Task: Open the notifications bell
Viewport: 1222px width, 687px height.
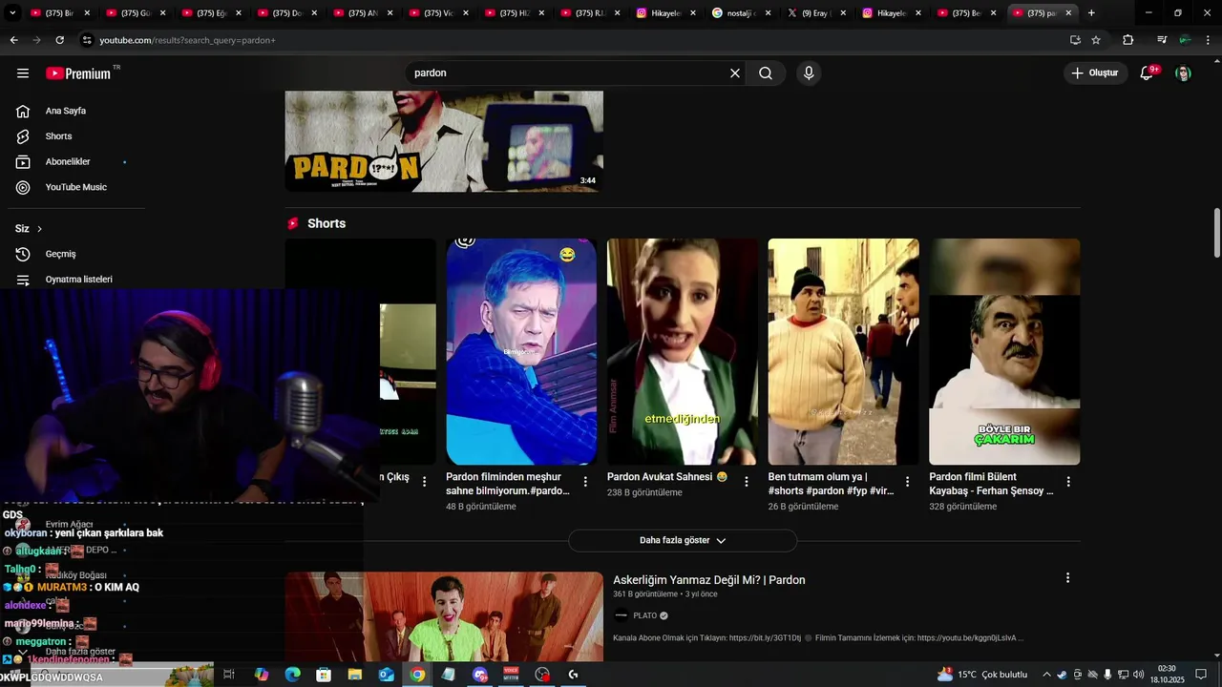Action: (1148, 73)
